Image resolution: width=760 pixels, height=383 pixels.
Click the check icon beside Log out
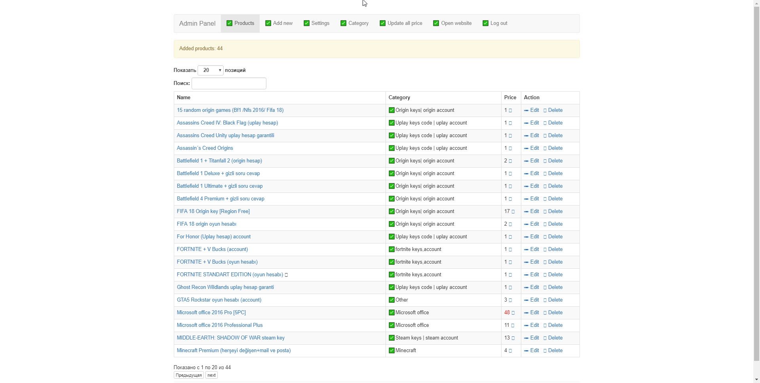point(485,23)
